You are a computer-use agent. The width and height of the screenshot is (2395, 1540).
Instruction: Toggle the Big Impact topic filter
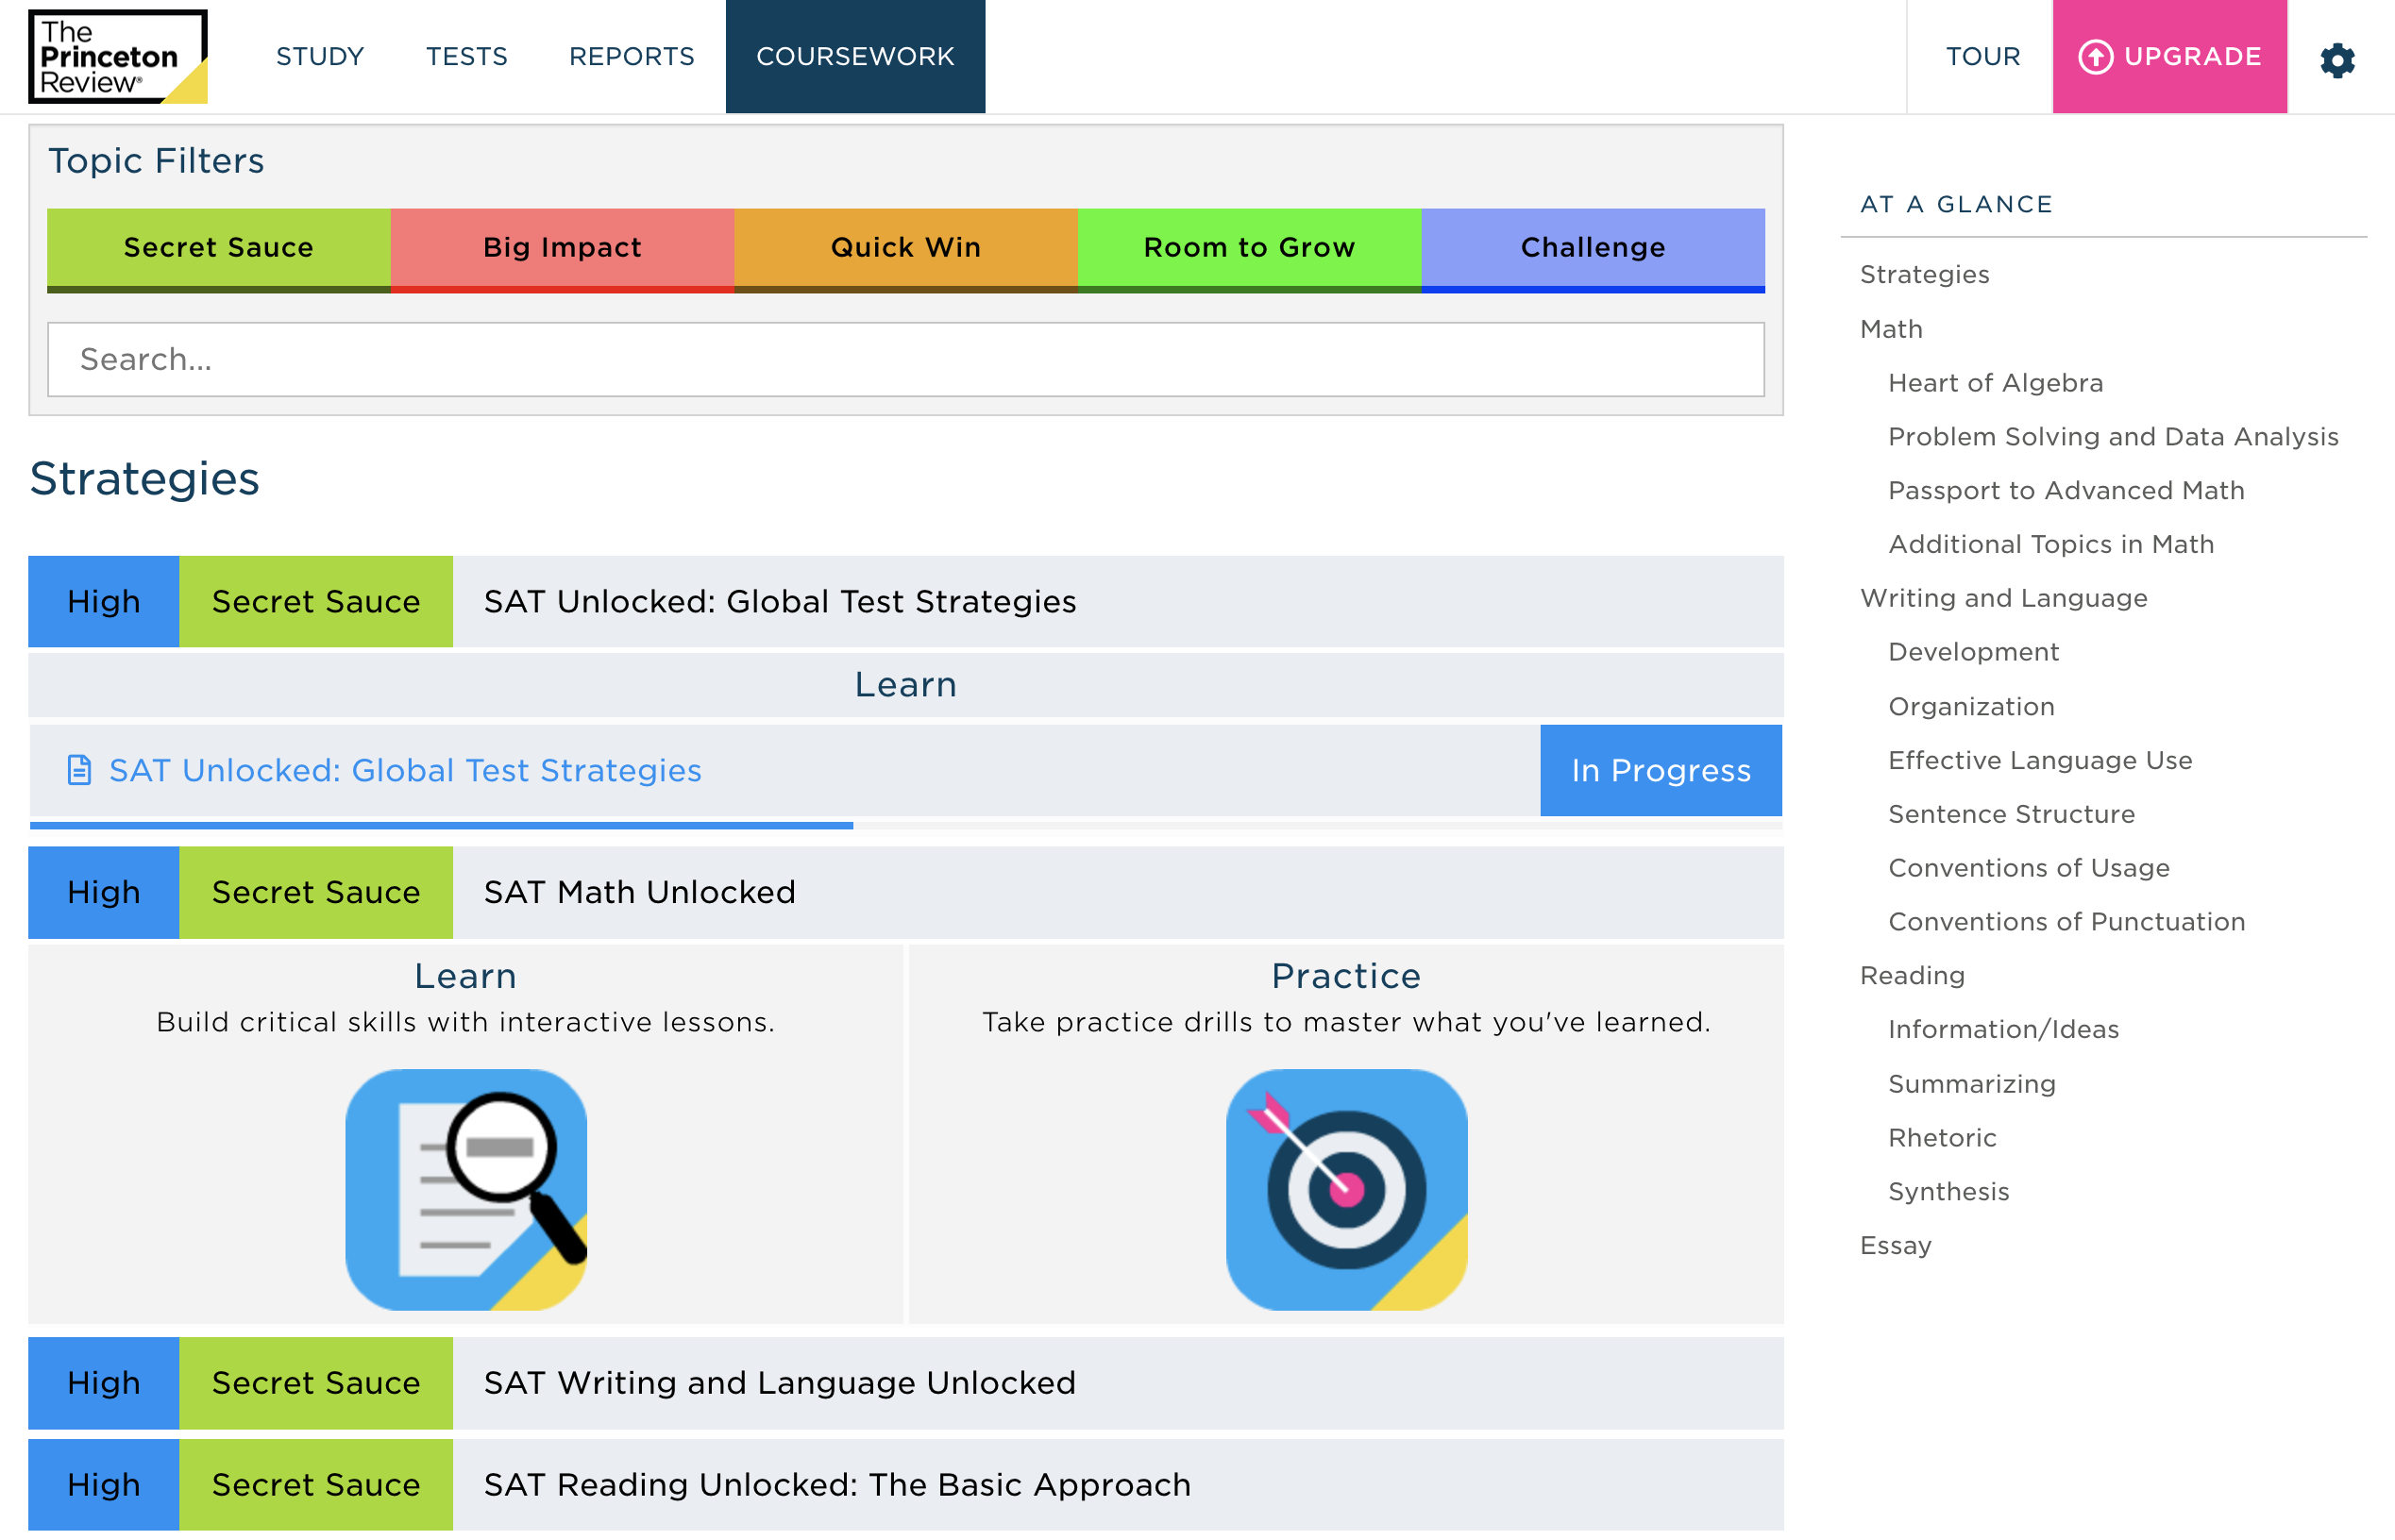(x=563, y=248)
